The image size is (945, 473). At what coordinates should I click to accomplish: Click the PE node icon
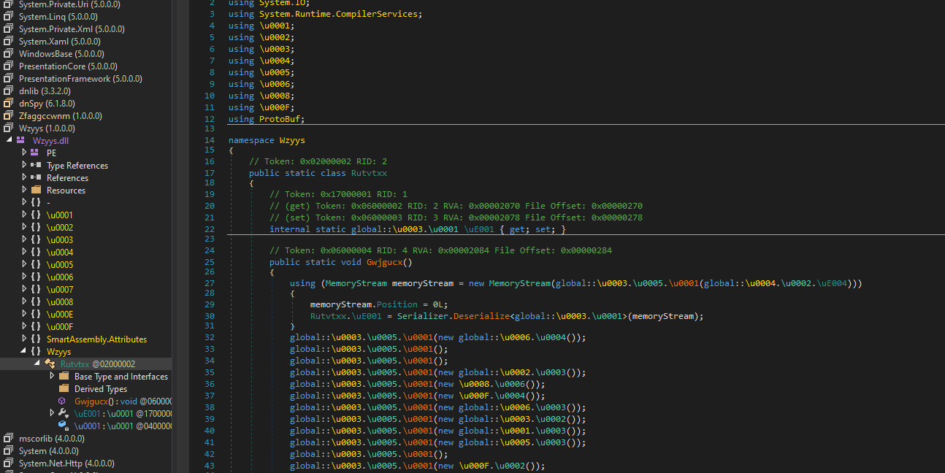35,153
